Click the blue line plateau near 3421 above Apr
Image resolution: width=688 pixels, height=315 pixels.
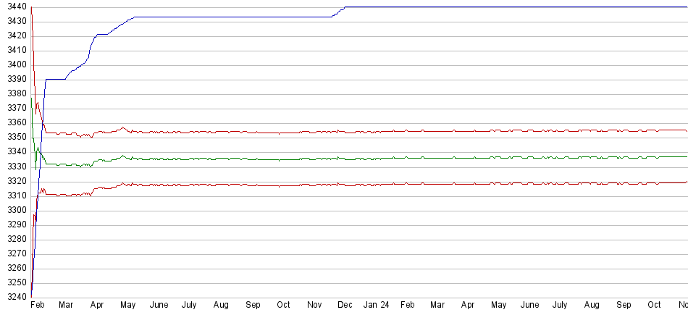102,34
